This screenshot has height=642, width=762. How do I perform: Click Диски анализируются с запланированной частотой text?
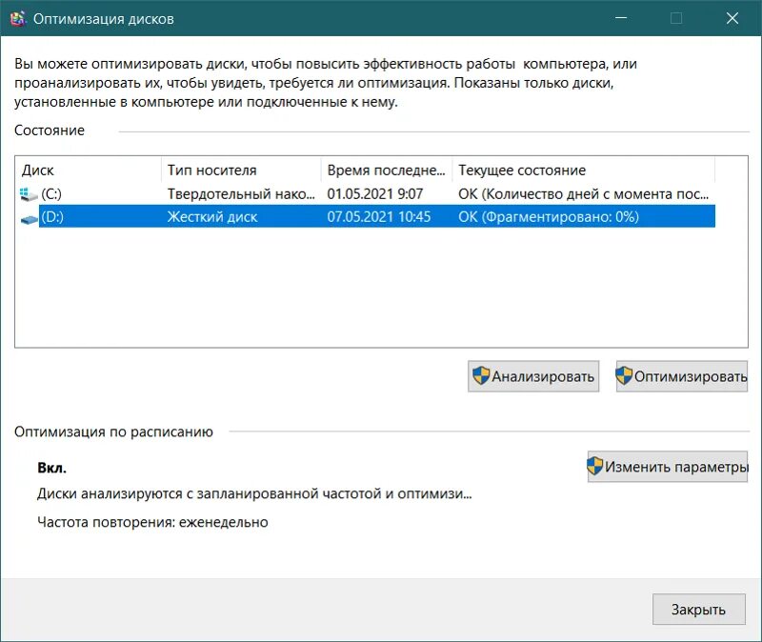[x=254, y=493]
